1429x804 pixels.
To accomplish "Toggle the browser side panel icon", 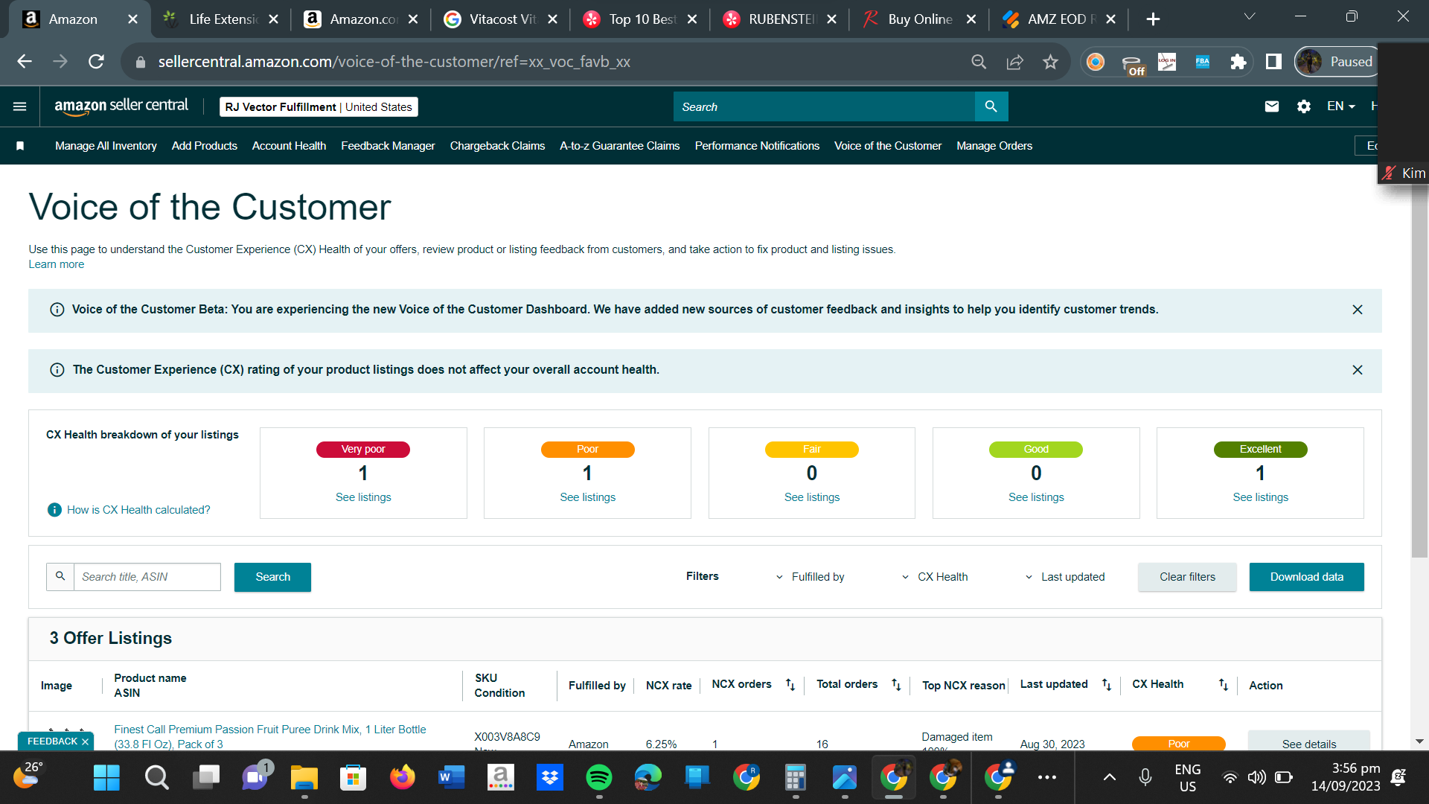I will [1273, 62].
